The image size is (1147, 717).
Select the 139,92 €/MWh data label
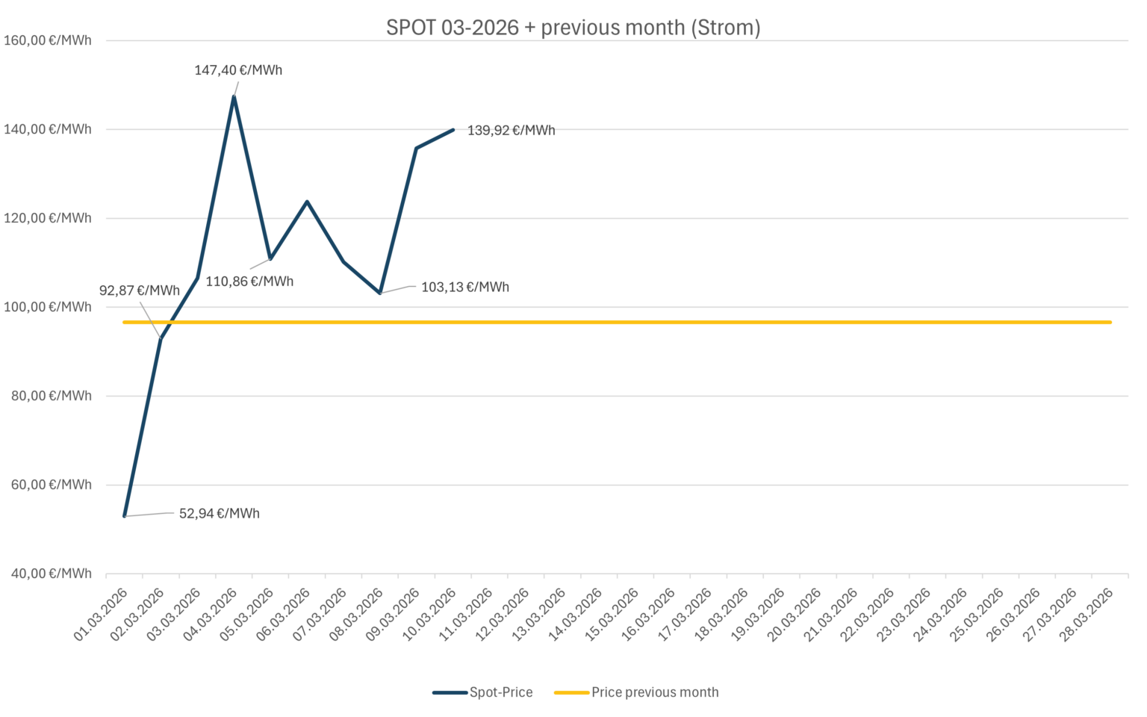[x=511, y=131]
